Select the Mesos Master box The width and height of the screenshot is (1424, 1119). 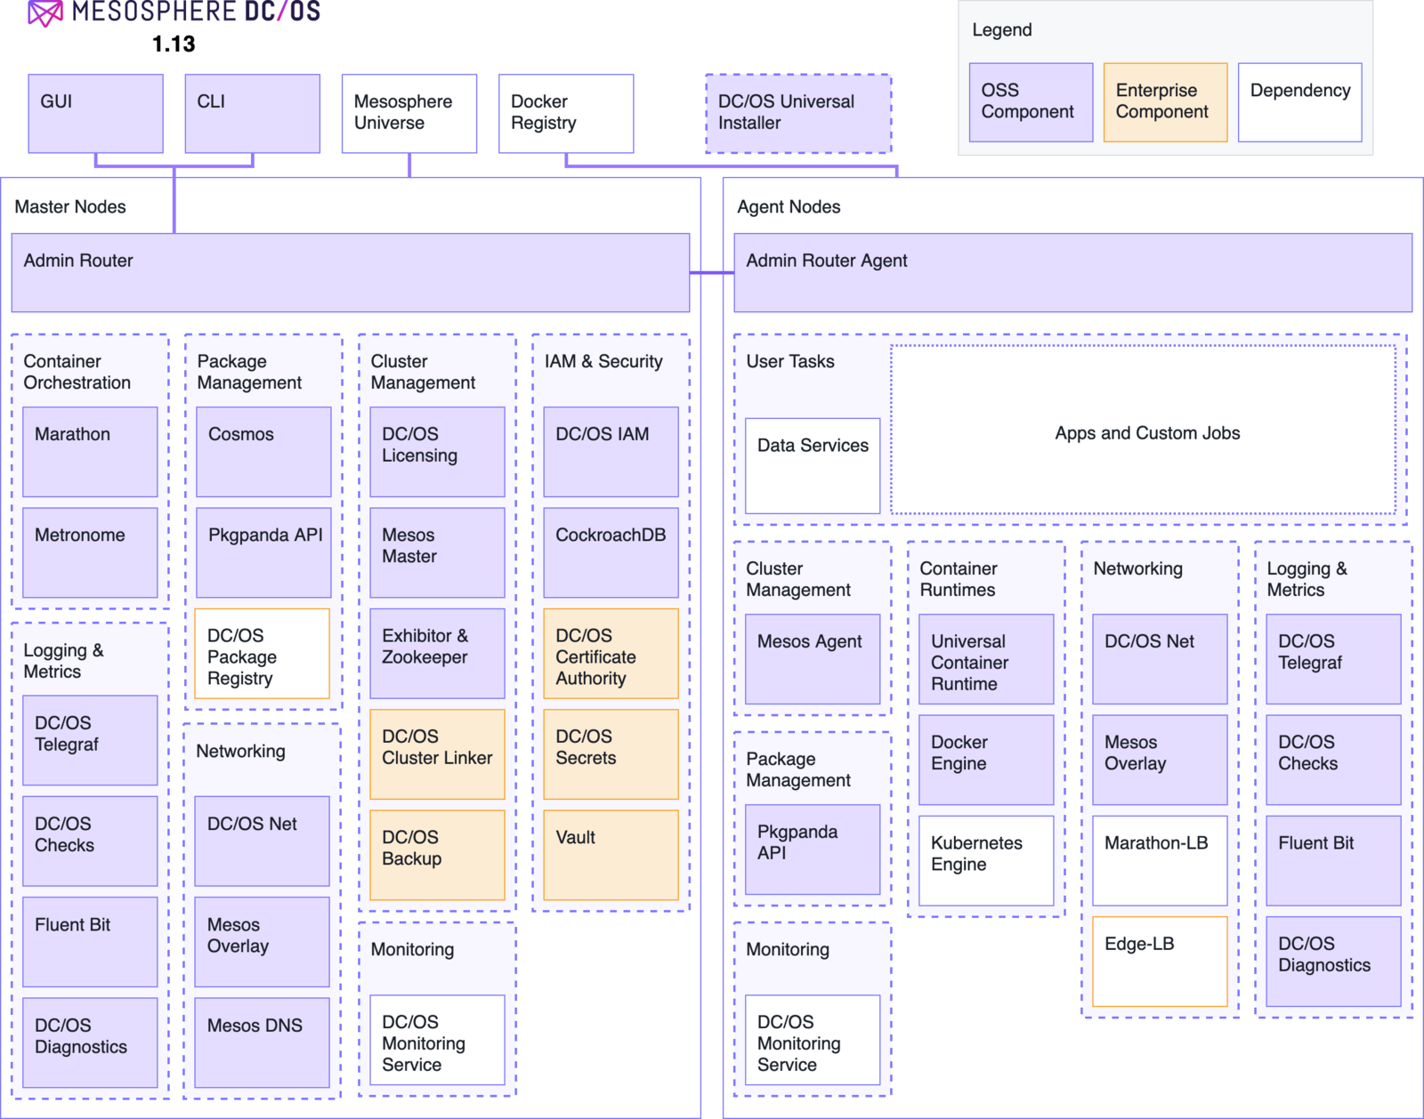click(x=437, y=552)
